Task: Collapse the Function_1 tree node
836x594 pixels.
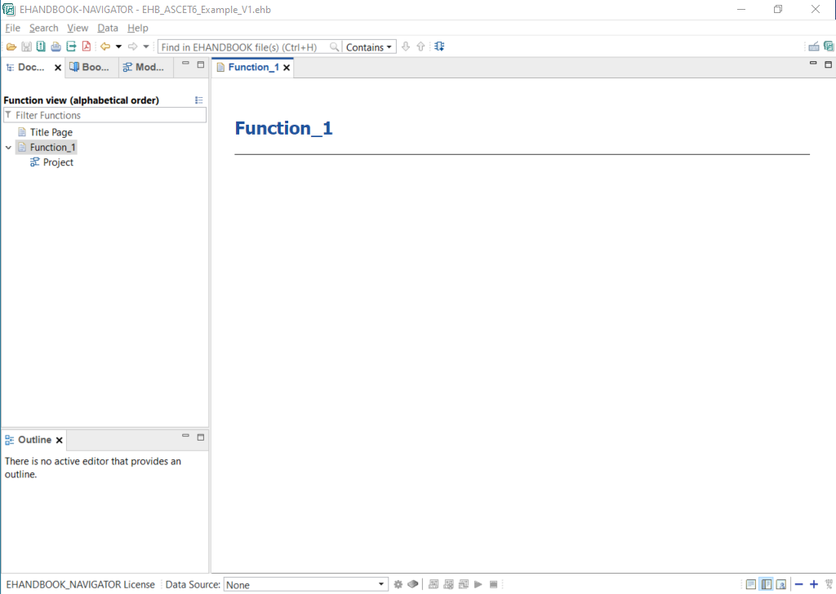Action: [8, 148]
